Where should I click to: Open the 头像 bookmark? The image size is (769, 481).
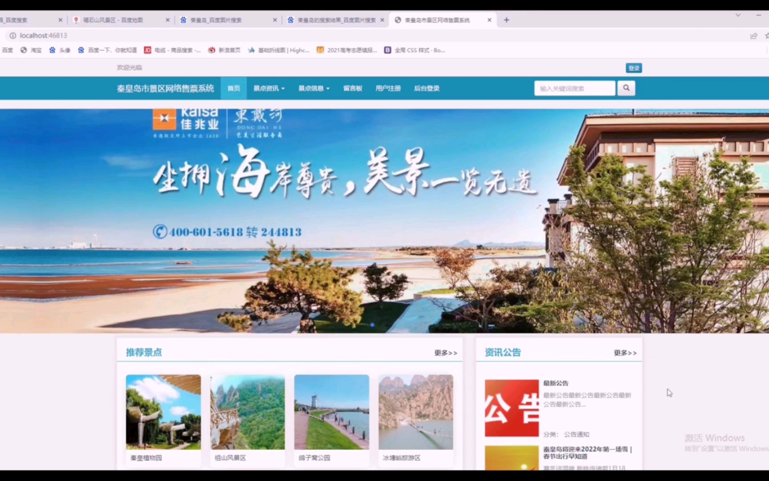(60, 50)
